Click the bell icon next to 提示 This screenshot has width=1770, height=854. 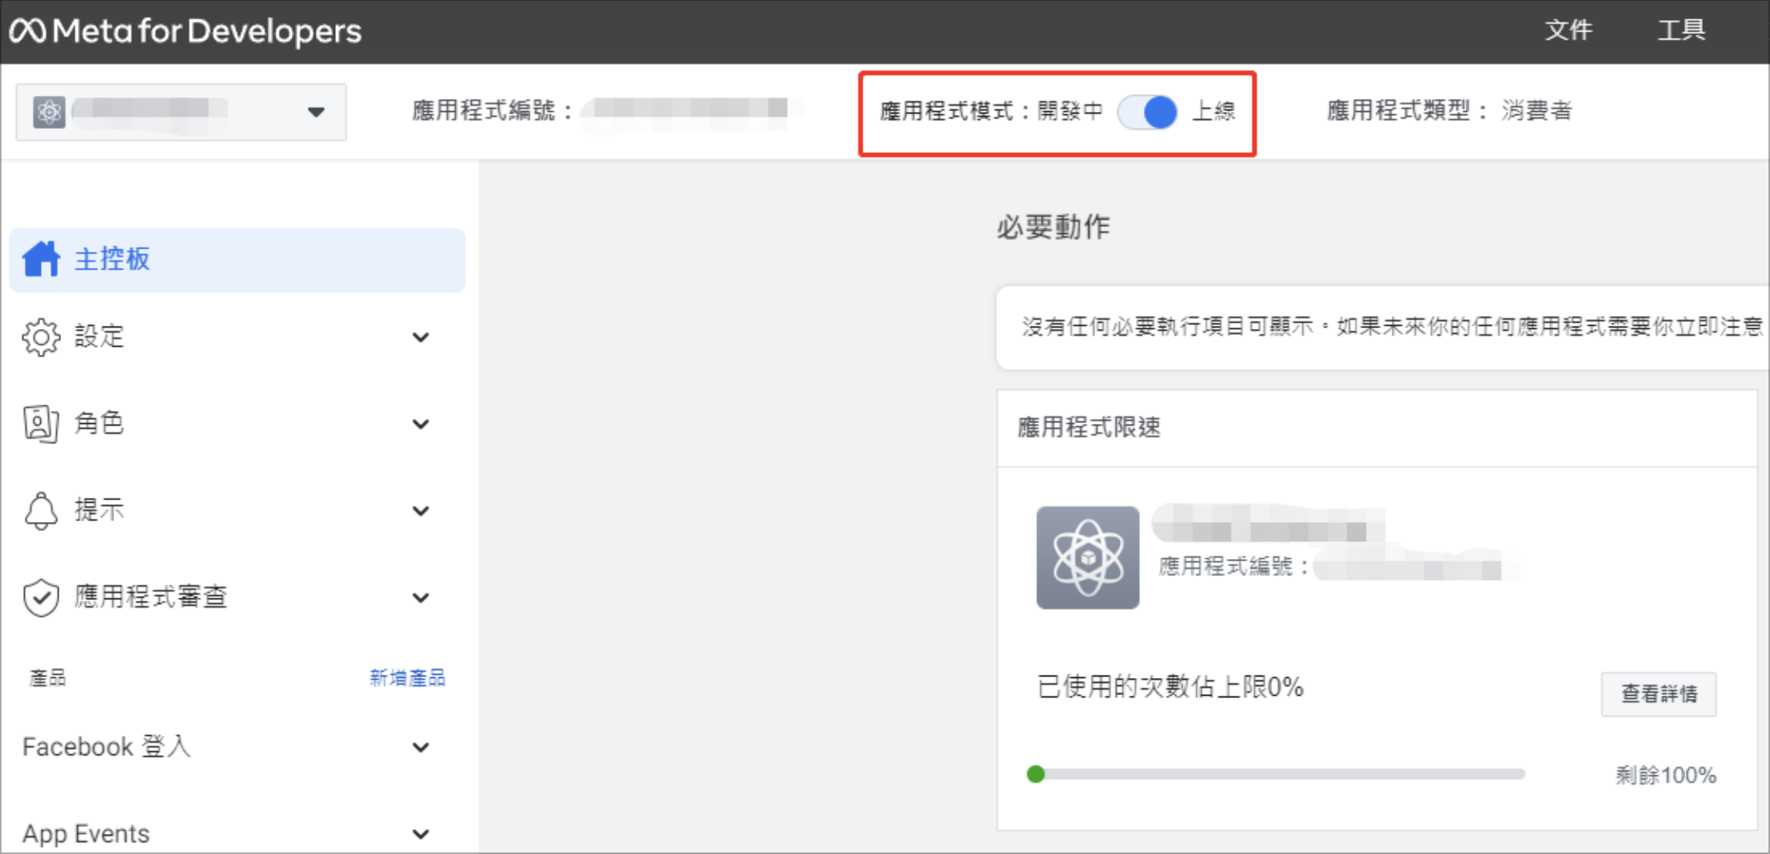click(41, 510)
